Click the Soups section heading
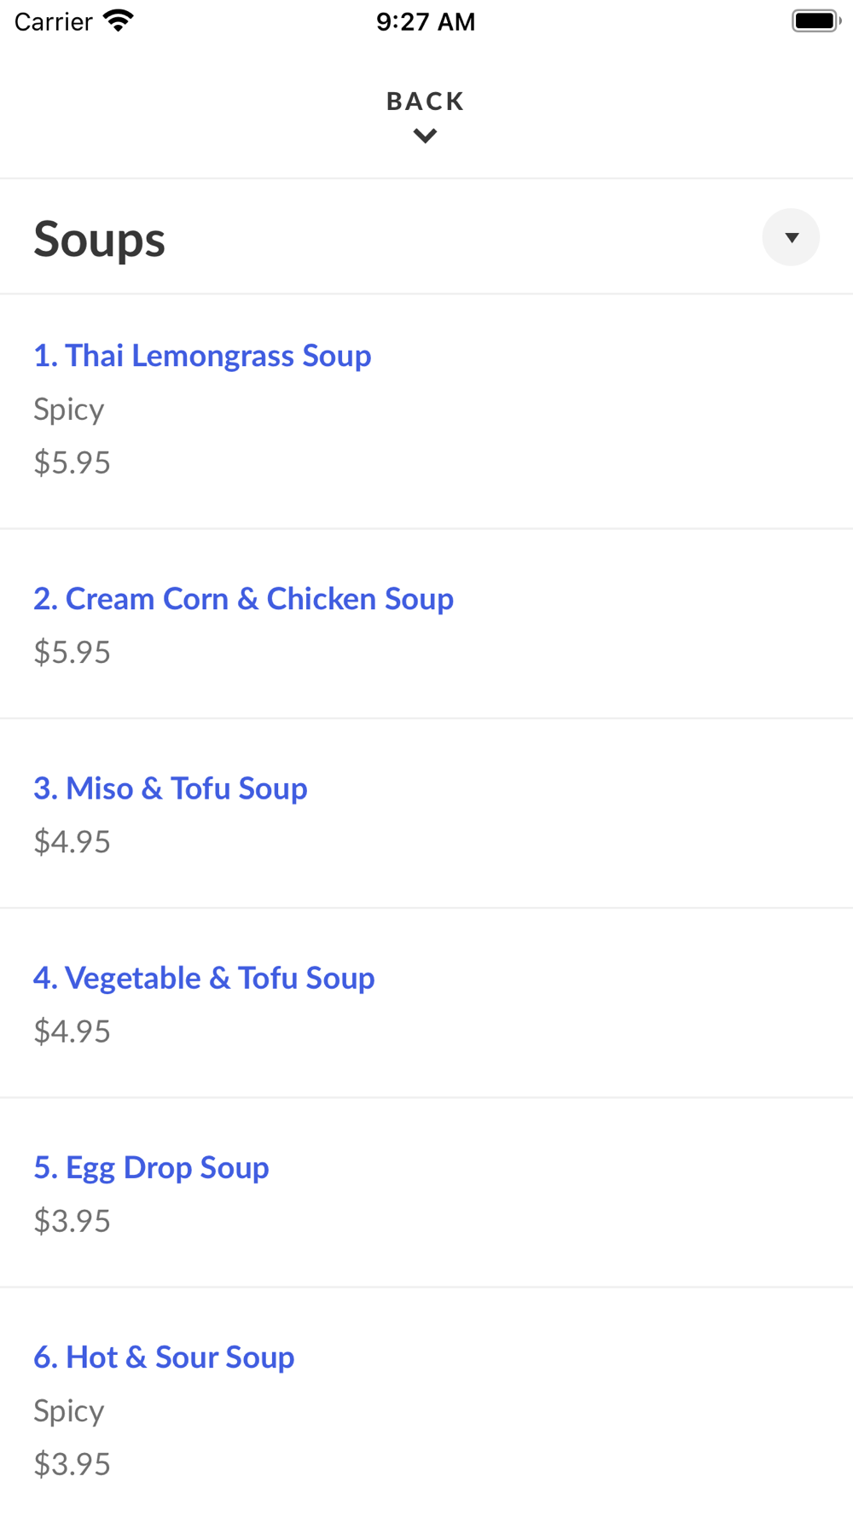 (x=100, y=240)
